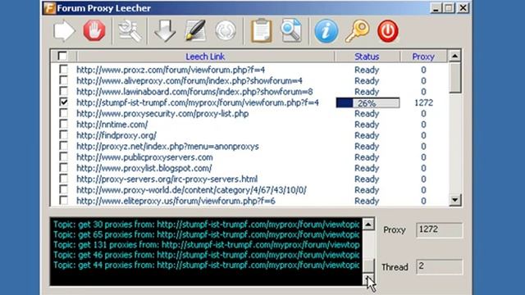525x295 pixels.
Task: Select the http://findproxy.org/ link
Action: click(x=116, y=135)
